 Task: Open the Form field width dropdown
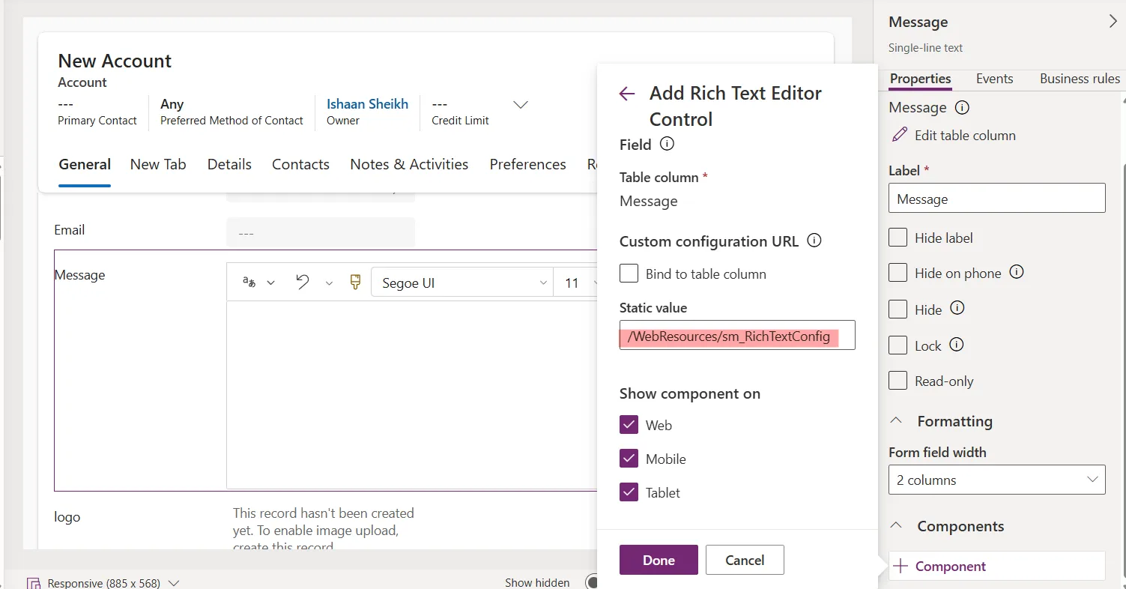(x=996, y=480)
